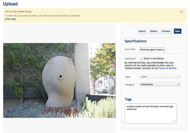Open the Terms of Service link

[x=167, y=68]
